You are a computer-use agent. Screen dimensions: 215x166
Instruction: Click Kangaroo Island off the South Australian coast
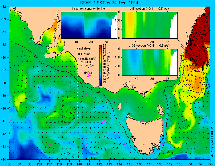[53, 56]
